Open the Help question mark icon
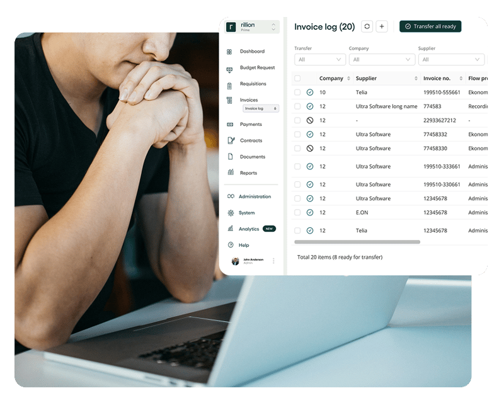The height and width of the screenshot is (403, 504). click(x=230, y=246)
